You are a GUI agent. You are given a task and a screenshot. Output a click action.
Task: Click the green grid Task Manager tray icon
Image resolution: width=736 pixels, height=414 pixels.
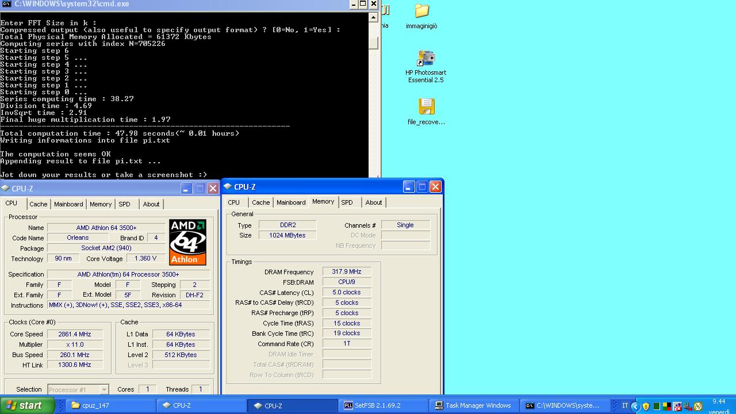(656, 406)
